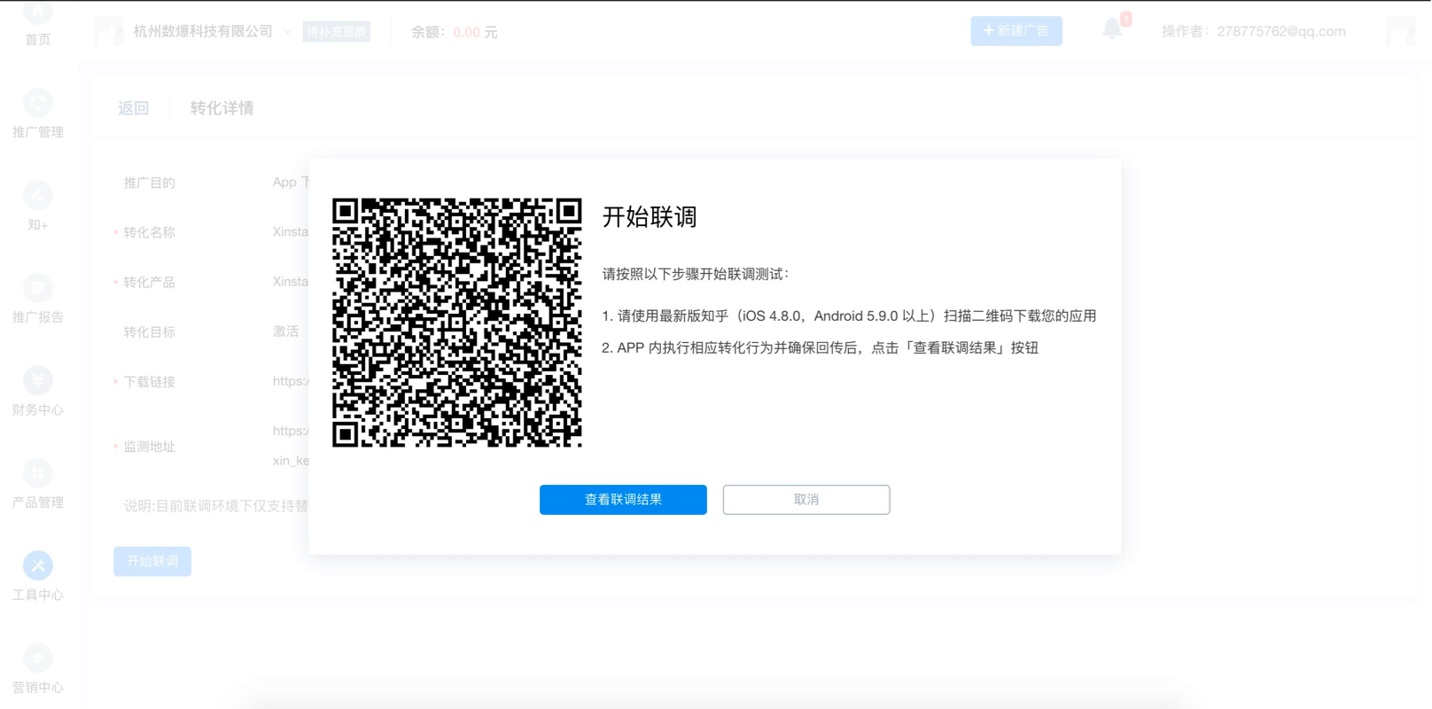Open 营销中心 sidebar icon
The image size is (1432, 709).
(x=38, y=658)
